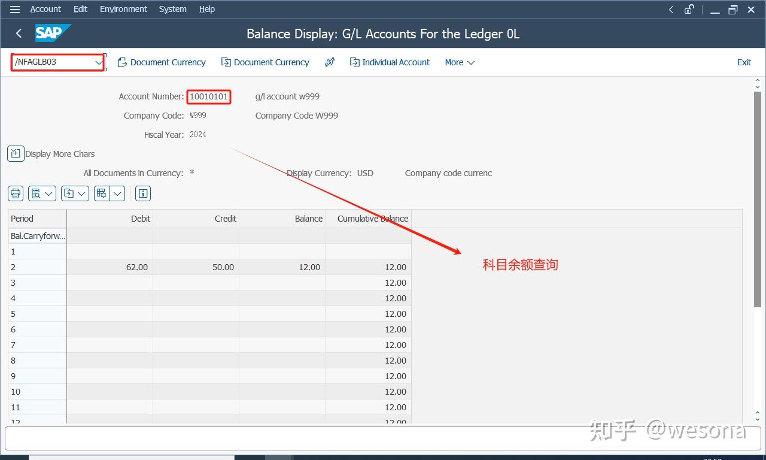766x460 pixels.
Task: Select the currency conversion icon
Action: pyautogui.click(x=329, y=62)
